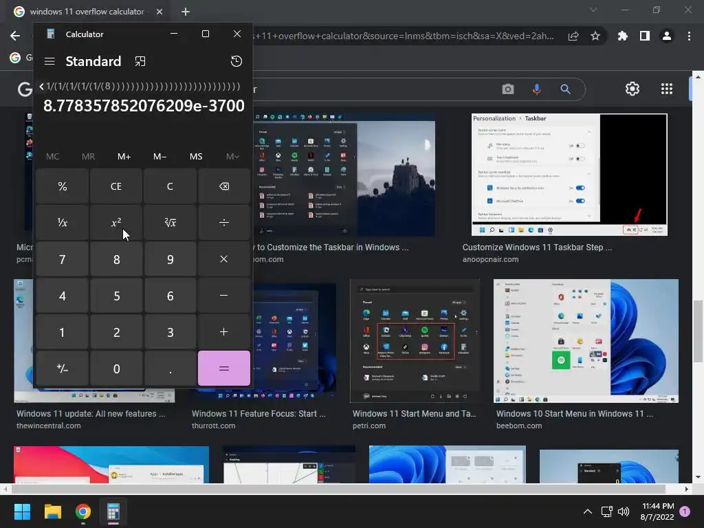Open Chrome extensions puzzle icon
Screen dimensions: 704x528
point(623,36)
